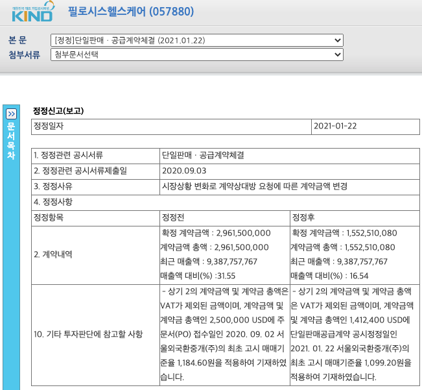Screen dimensions: 422x390
Task: Select the 계약금액 총액 1,552,510,080 line
Action: point(343,247)
